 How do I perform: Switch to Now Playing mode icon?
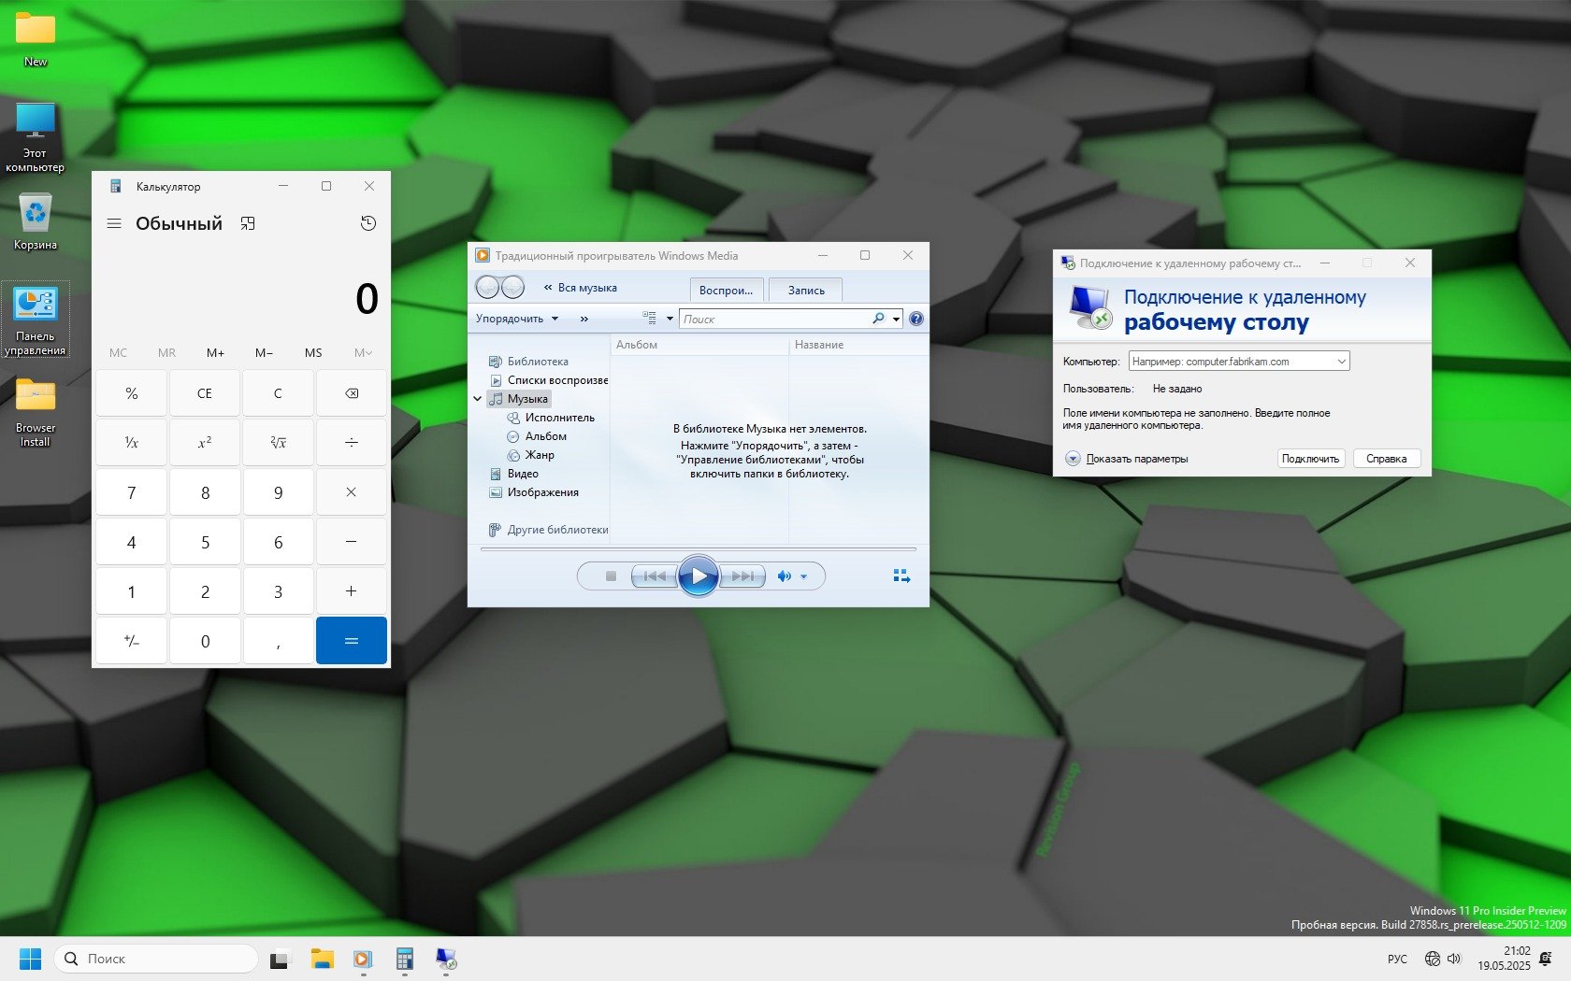coord(901,576)
